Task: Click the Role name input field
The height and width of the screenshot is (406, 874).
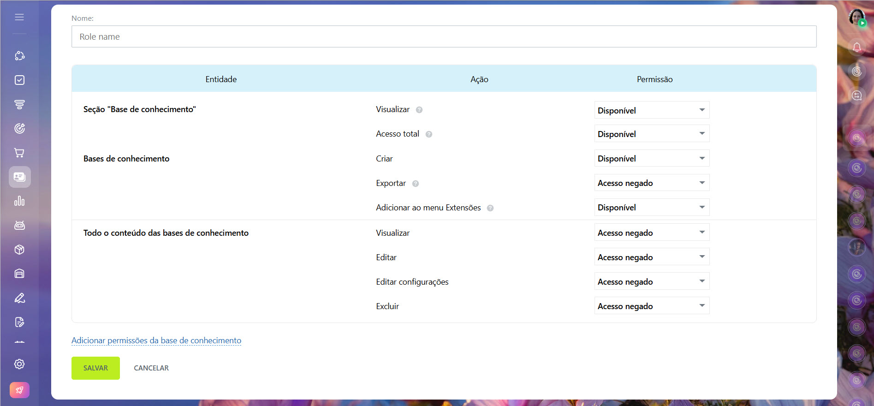Action: point(444,36)
